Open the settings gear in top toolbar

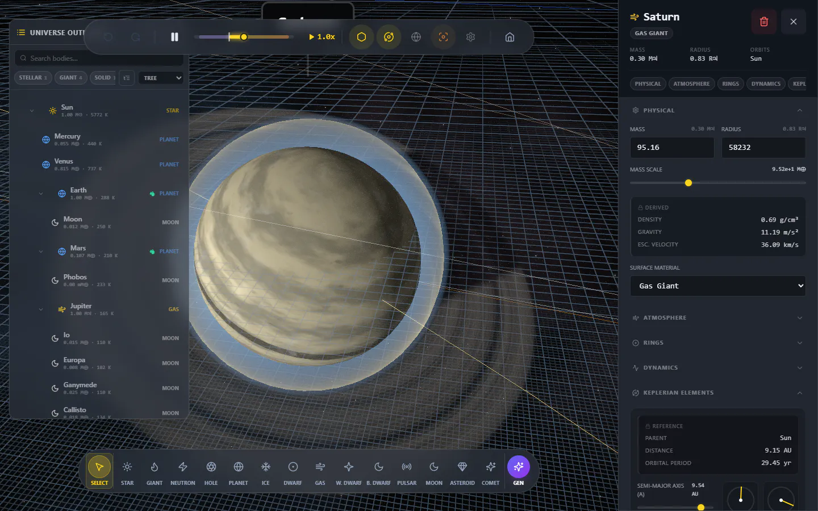(471, 37)
